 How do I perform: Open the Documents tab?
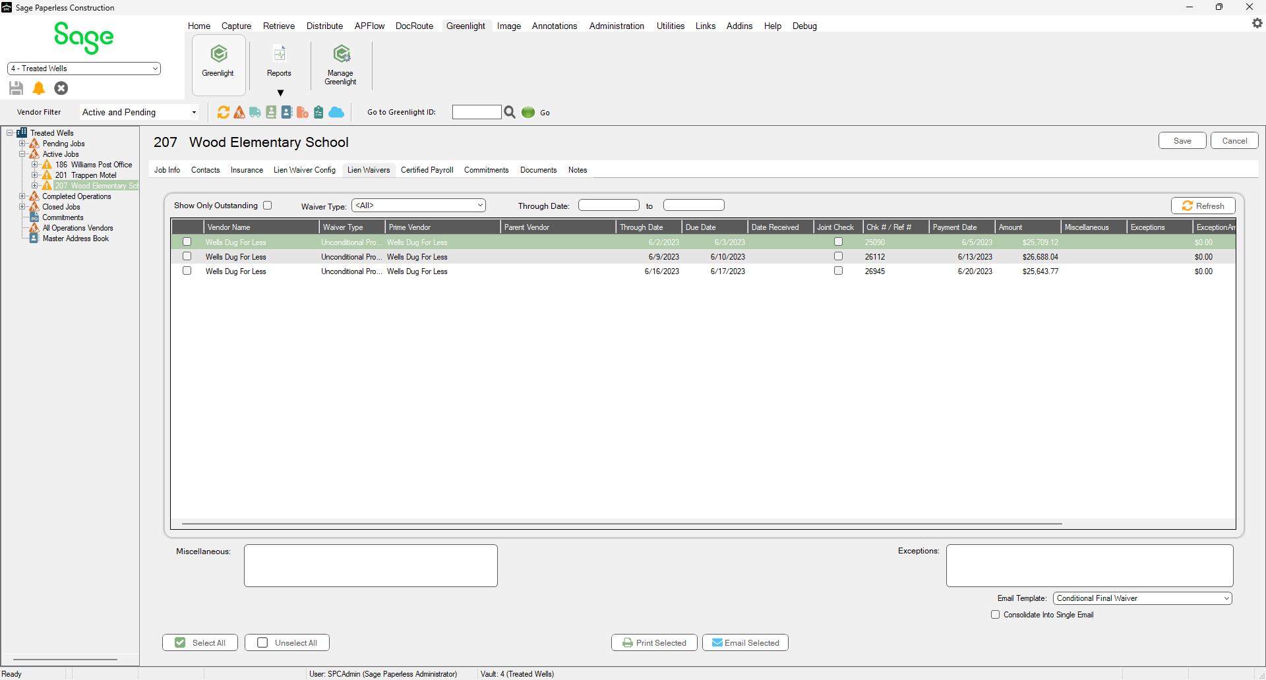coord(538,170)
